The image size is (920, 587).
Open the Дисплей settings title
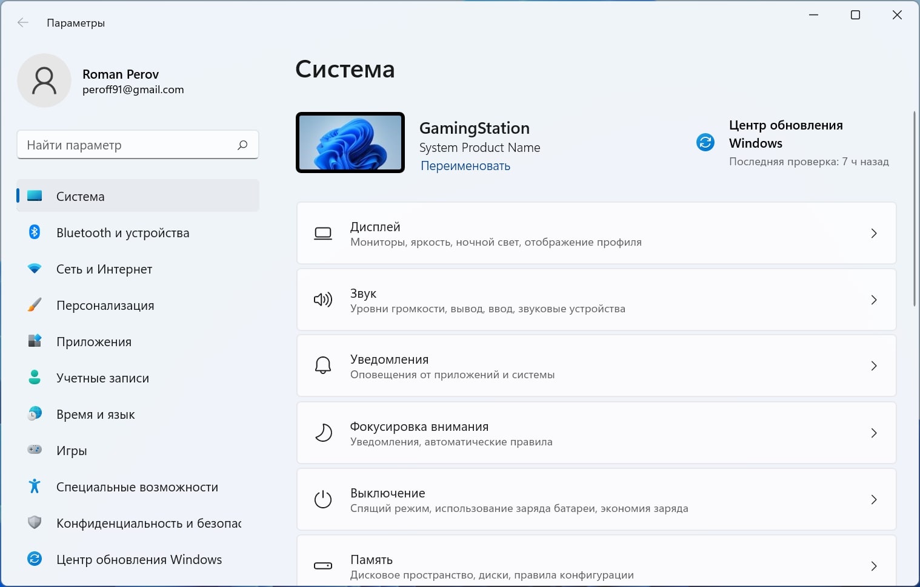point(375,227)
